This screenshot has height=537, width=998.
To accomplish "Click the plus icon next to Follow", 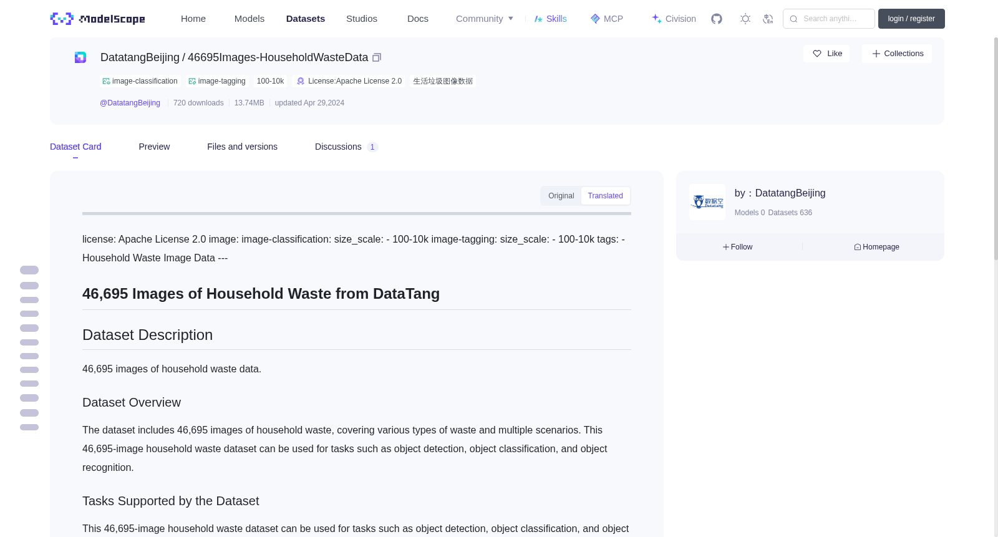I will (x=726, y=247).
